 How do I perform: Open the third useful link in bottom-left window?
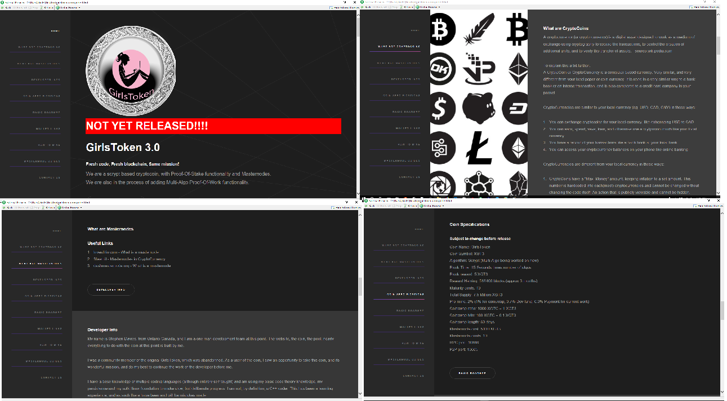pyautogui.click(x=132, y=265)
